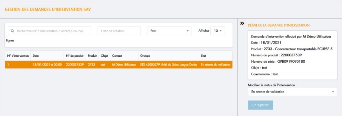342x116 pixels.
Task: Expand the Etat filter dropdown
Action: tap(169, 31)
